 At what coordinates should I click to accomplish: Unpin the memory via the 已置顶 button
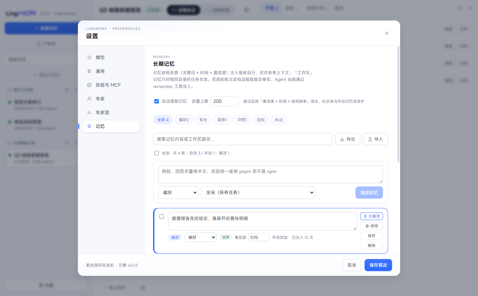pyautogui.click(x=372, y=216)
